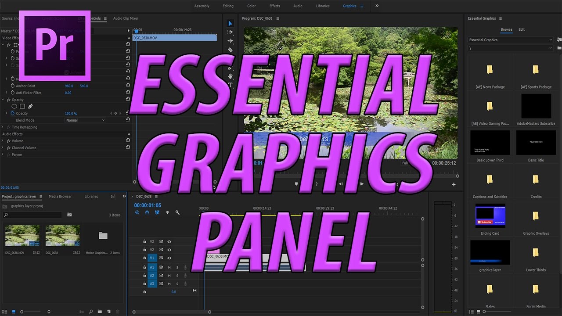Click the project search input field
The width and height of the screenshot is (562, 316).
[x=32, y=215]
